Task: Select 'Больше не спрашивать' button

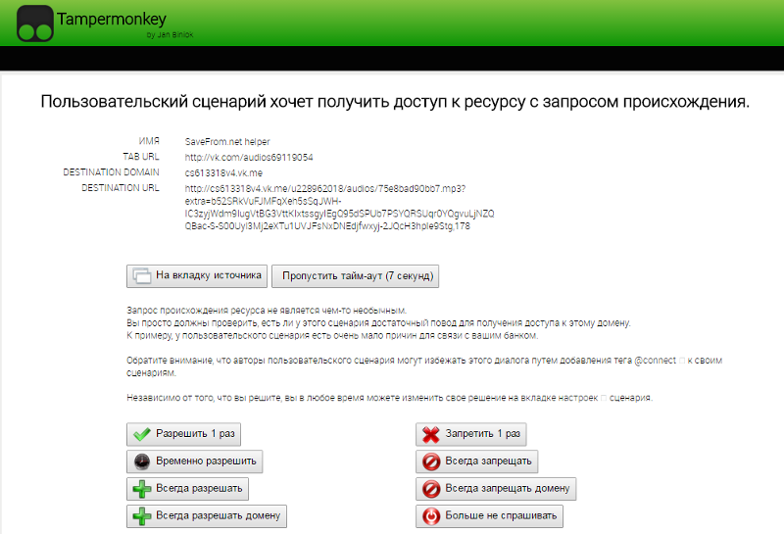Action: tap(489, 516)
